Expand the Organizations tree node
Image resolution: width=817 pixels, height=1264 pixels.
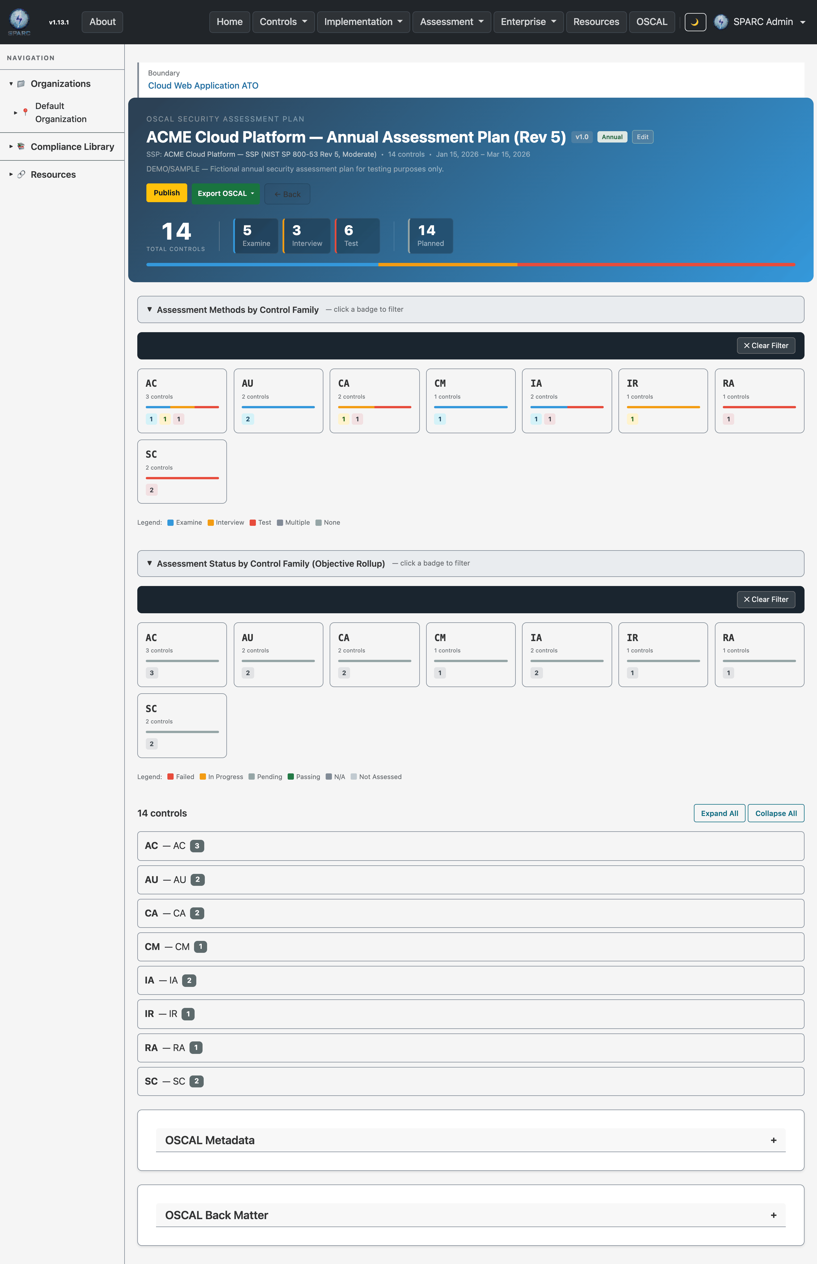(10, 84)
